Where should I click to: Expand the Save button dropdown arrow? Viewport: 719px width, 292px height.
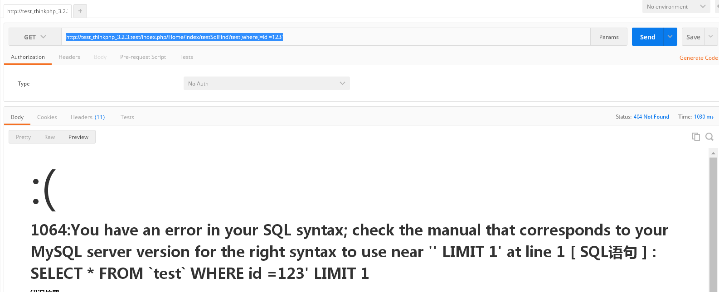[x=711, y=37]
